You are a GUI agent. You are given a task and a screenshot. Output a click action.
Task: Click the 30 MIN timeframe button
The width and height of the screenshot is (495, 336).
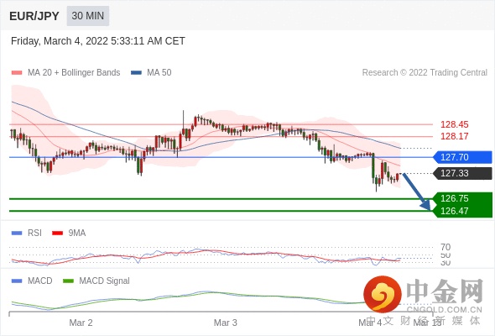click(88, 16)
